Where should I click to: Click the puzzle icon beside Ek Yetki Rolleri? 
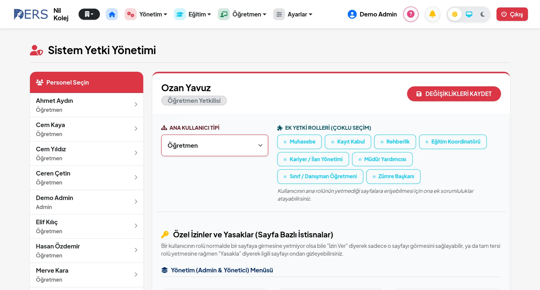coord(280,128)
